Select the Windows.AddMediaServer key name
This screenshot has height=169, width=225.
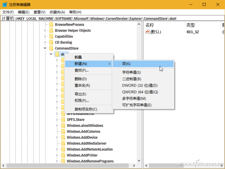[x=86, y=143]
